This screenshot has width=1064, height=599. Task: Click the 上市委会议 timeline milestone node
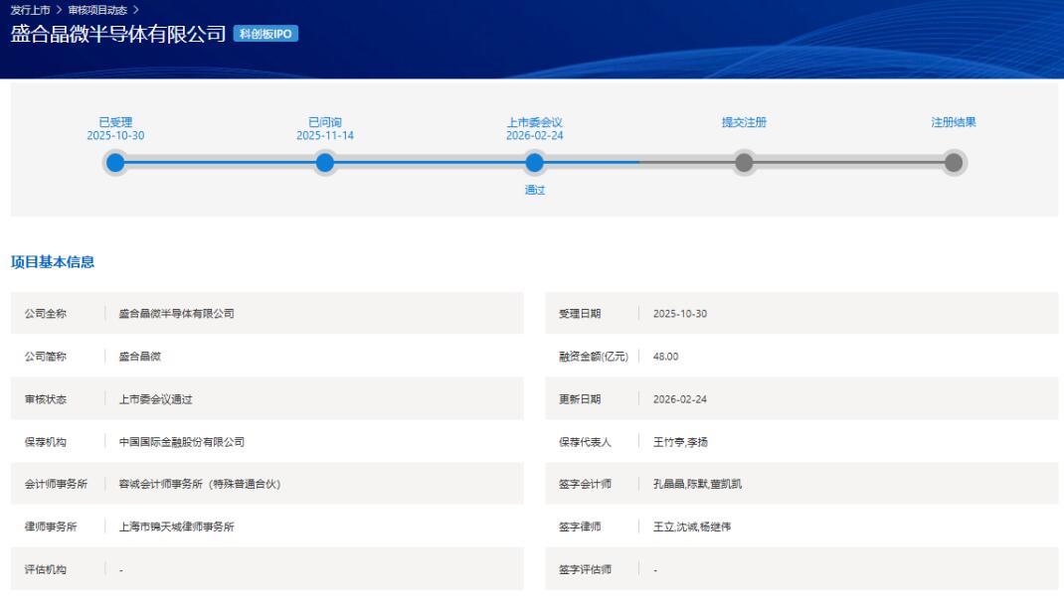click(x=536, y=162)
